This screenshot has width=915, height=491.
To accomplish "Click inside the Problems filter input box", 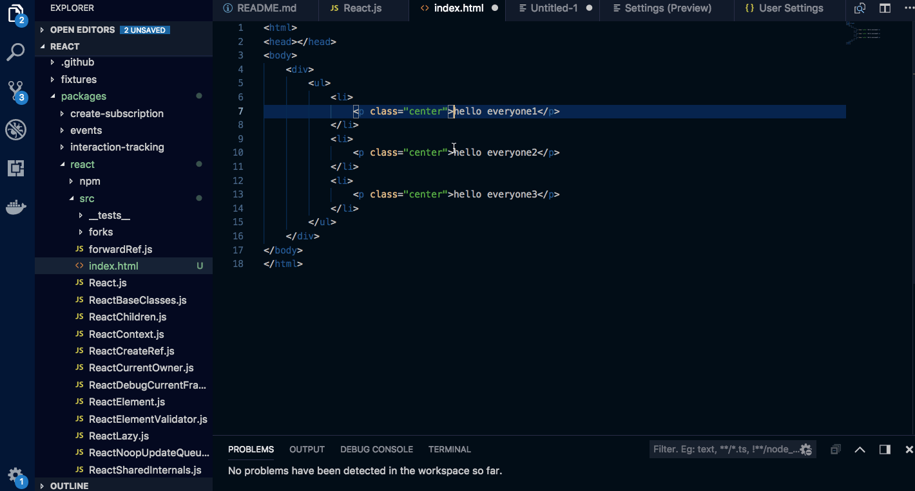I will point(715,449).
